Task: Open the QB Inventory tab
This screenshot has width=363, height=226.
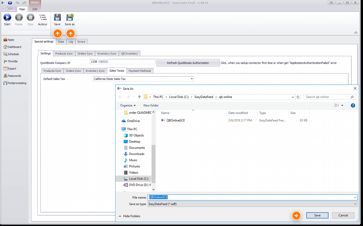Action: (129, 53)
